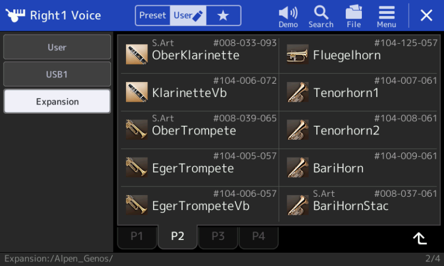This screenshot has width=444, height=266.
Task: Show favorite voices star tab
Action: (223, 15)
